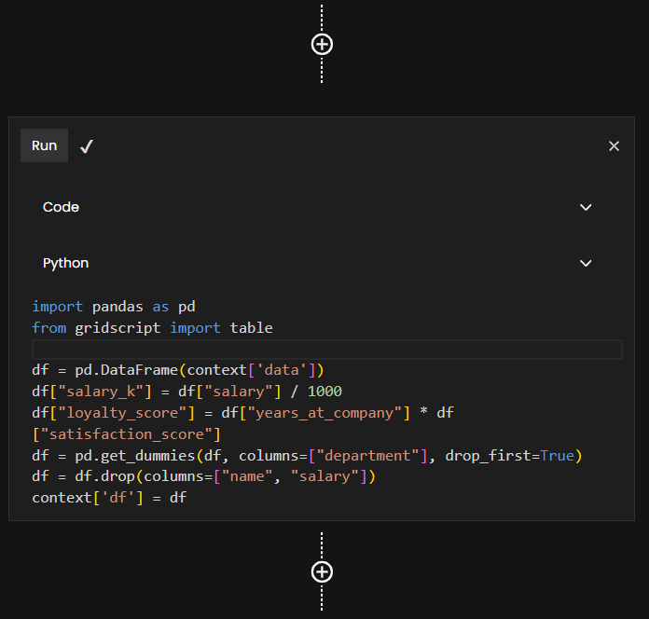Screen dimensions: 649x619
Task: Click the checkmark status icon beside Run
Action: pyautogui.click(x=87, y=146)
